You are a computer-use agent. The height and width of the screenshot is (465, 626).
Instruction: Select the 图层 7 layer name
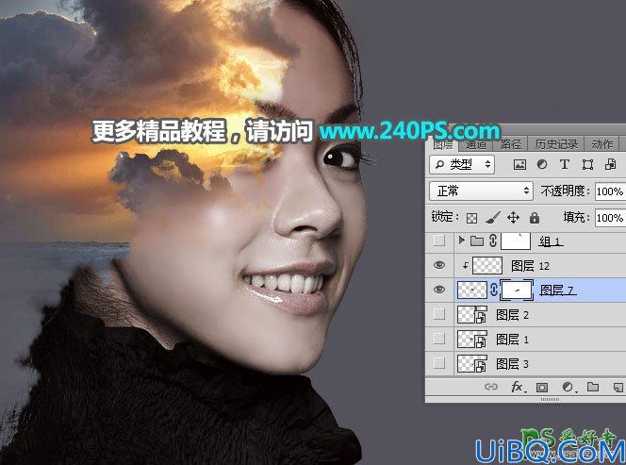558,290
